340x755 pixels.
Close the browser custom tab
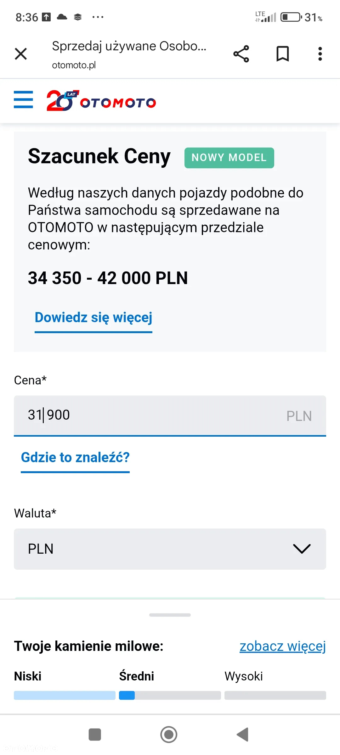pos(21,54)
